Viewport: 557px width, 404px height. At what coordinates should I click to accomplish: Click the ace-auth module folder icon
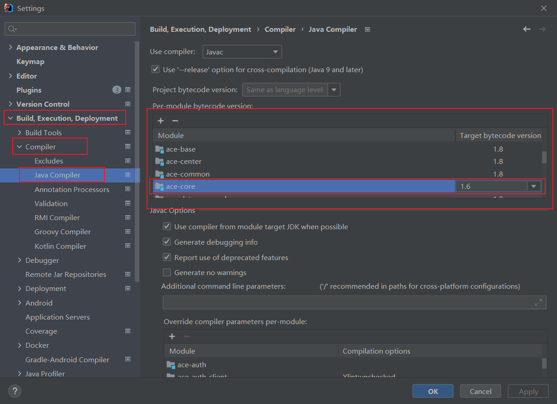171,365
